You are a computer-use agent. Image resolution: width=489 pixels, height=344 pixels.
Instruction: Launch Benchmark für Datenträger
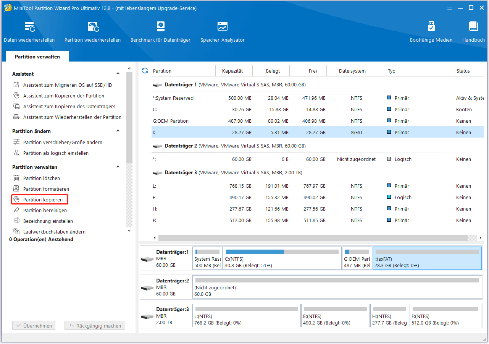160,32
